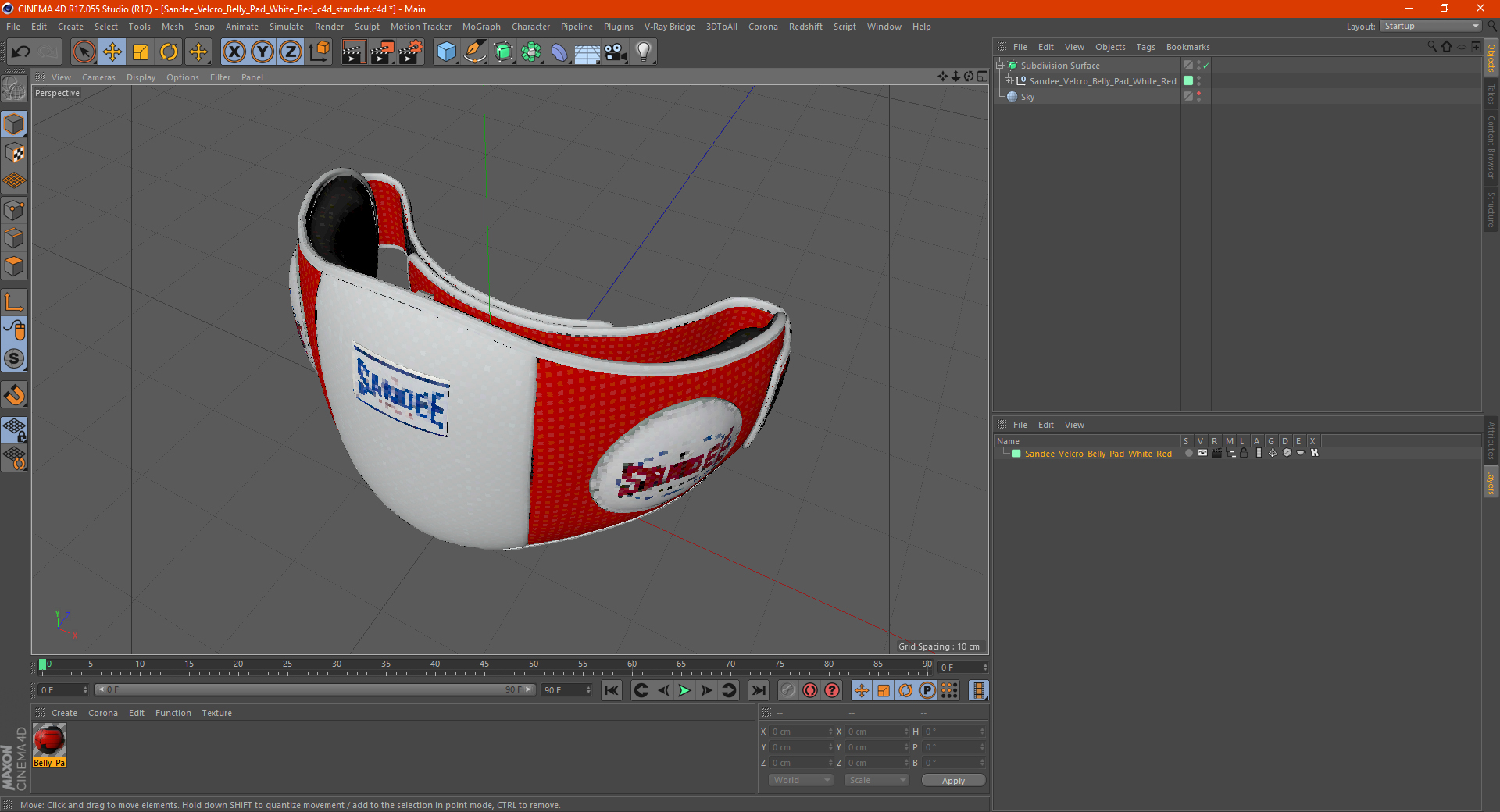This screenshot has width=1500, height=812.
Task: Adjust the 90 F end frame stepper
Action: [x=588, y=690]
